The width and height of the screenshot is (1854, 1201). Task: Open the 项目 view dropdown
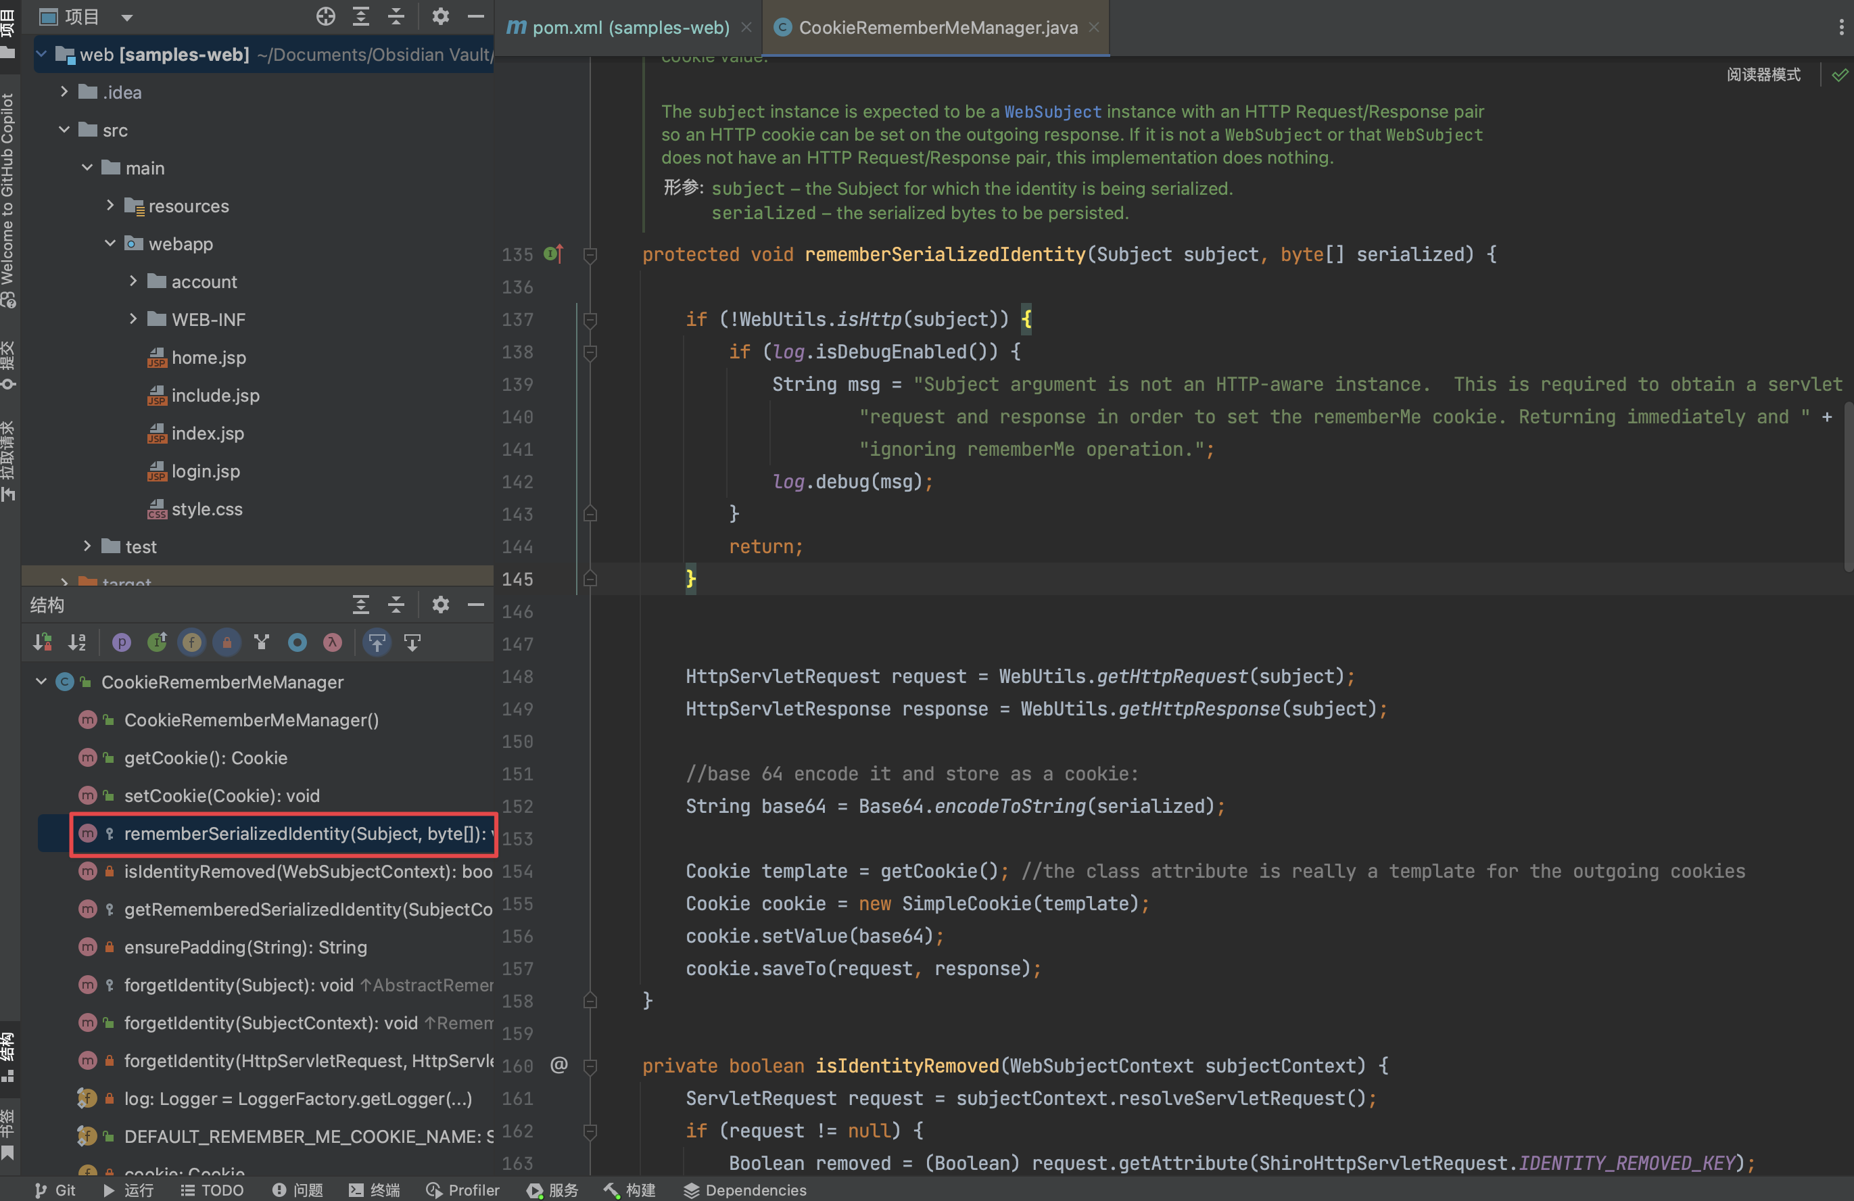[x=126, y=17]
